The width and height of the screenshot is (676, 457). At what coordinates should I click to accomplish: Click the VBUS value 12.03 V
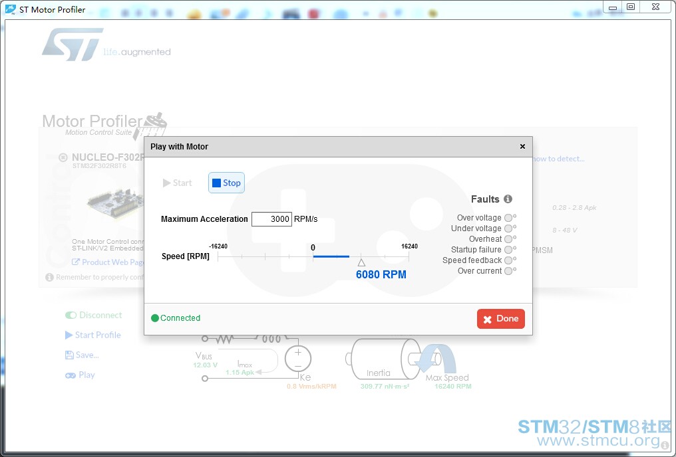tap(205, 365)
